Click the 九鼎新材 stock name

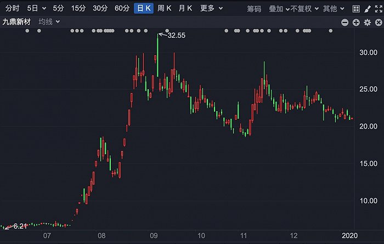tap(16, 22)
